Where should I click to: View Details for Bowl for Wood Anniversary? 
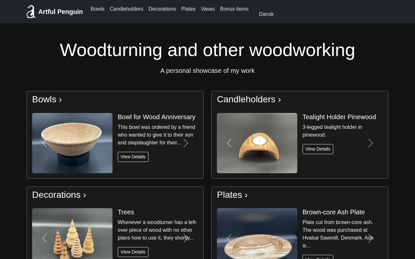[133, 157]
